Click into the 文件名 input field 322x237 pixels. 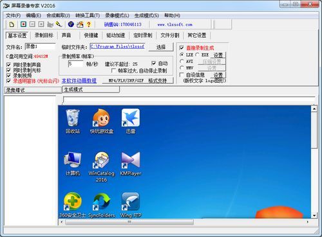coord(40,46)
